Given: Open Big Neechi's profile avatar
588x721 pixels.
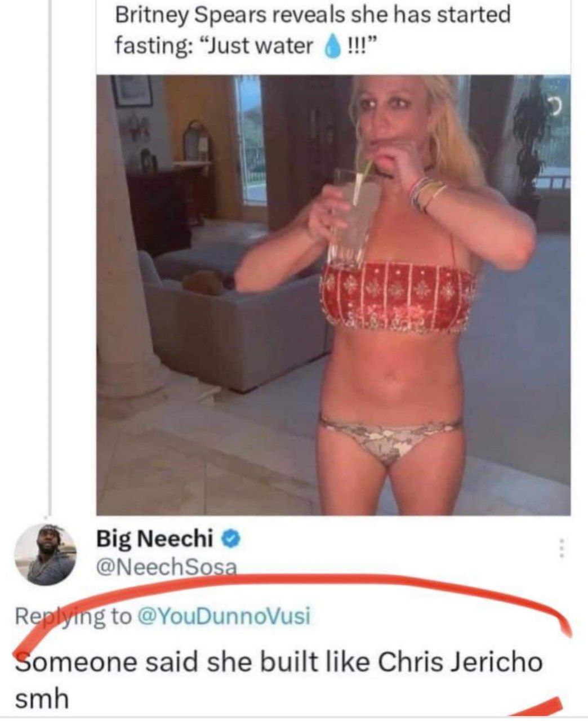Looking at the screenshot, I should 45,555.
